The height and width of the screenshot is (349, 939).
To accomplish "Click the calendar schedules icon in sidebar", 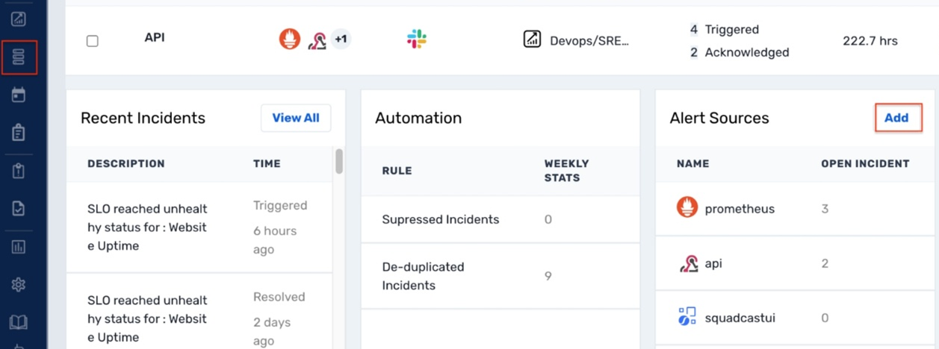I will coord(19,95).
